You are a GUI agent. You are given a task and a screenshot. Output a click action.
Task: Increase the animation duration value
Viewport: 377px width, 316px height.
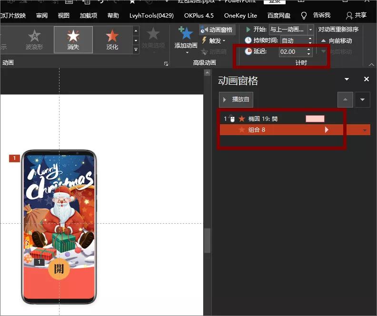click(x=310, y=38)
